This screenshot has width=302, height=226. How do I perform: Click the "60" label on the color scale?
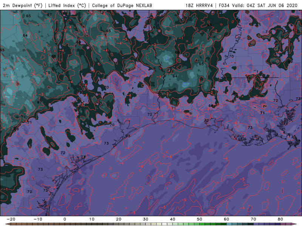point(226,219)
